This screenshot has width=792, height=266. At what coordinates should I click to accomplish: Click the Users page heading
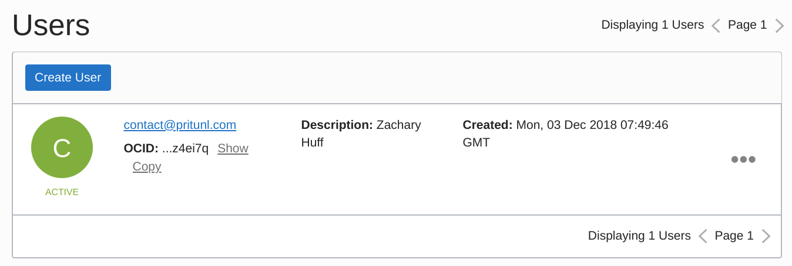51,25
